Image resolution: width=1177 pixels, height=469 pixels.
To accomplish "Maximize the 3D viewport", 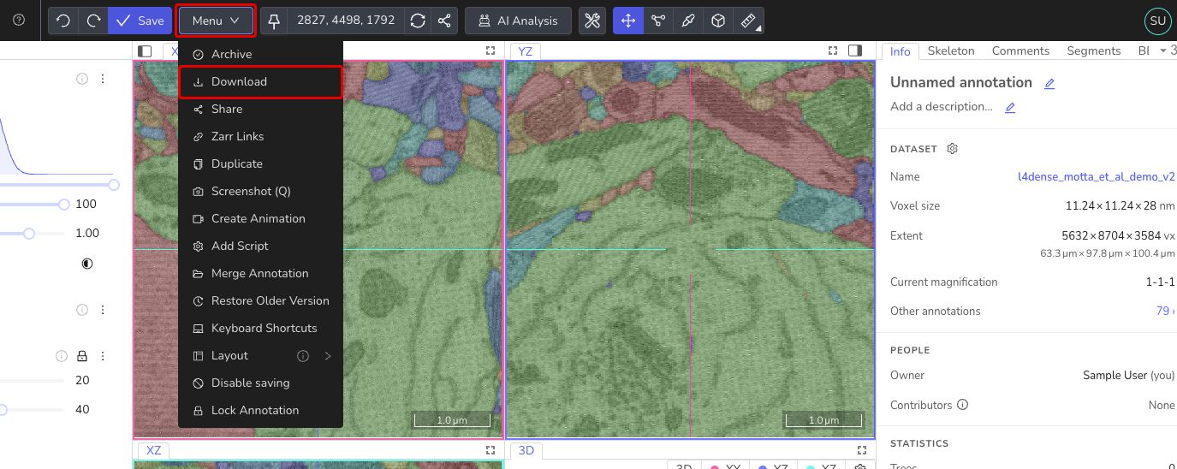I will (862, 449).
